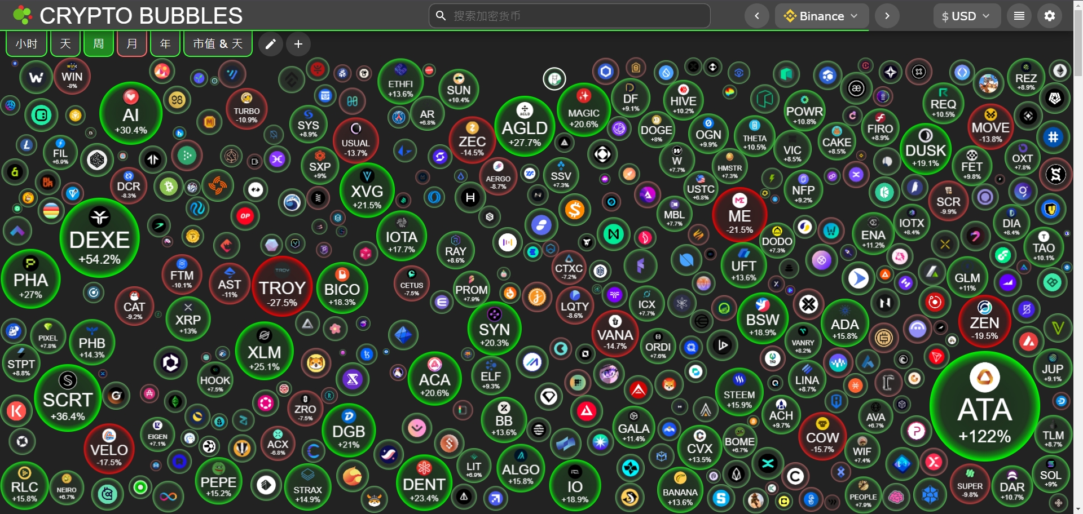Open the XLM +25.1% bubble
1083x514 pixels.
264,351
